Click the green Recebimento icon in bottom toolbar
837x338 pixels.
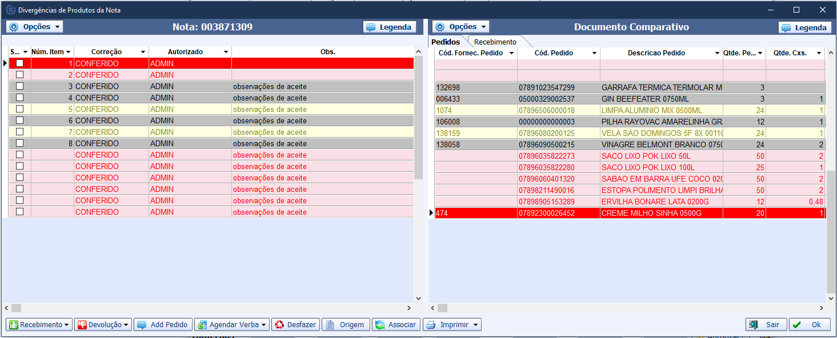(13, 325)
